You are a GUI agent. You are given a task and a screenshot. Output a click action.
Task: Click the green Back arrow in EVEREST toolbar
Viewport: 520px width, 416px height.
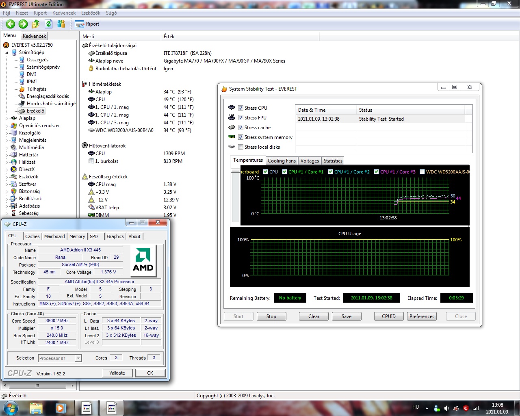click(11, 24)
